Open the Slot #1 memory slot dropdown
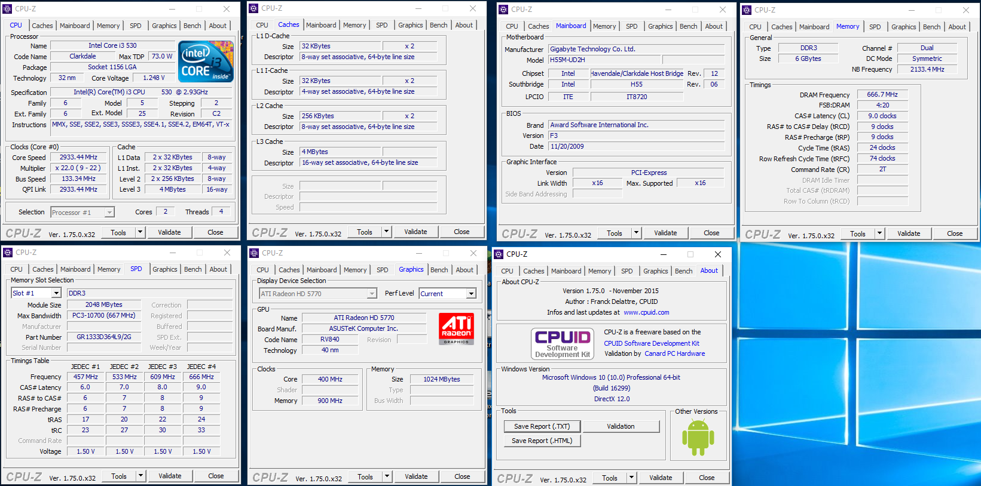Viewport: 981px width, 486px height. coord(56,293)
